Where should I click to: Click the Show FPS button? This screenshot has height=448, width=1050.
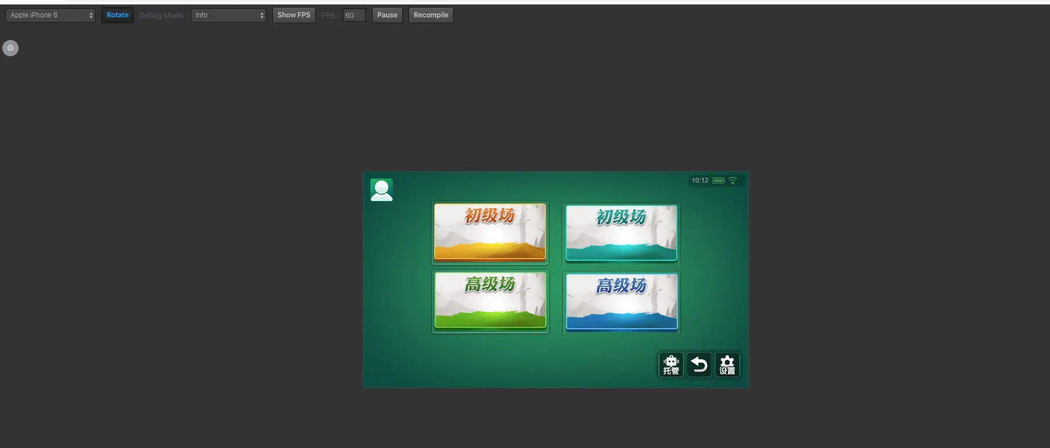click(294, 15)
